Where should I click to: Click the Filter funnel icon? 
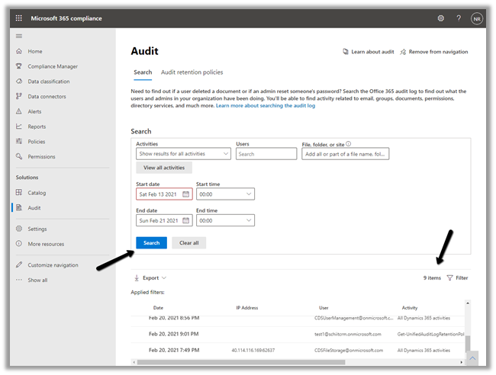pos(449,278)
